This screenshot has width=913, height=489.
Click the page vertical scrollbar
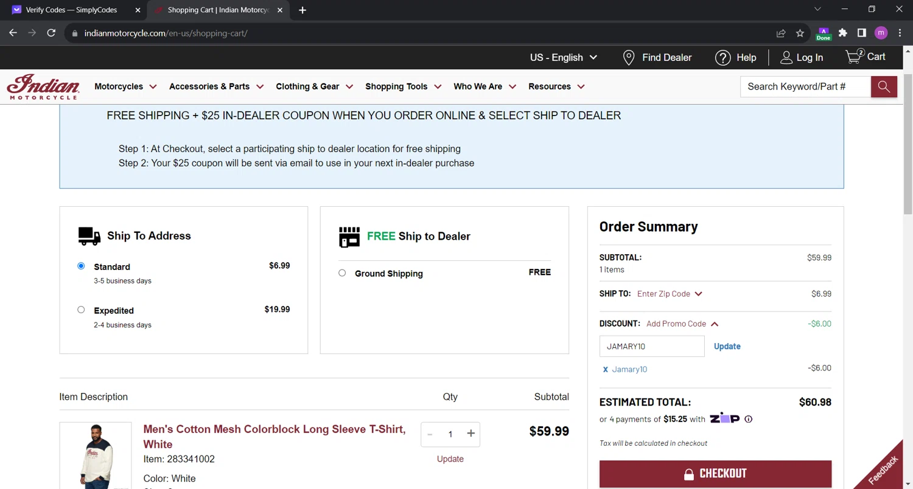(x=908, y=144)
